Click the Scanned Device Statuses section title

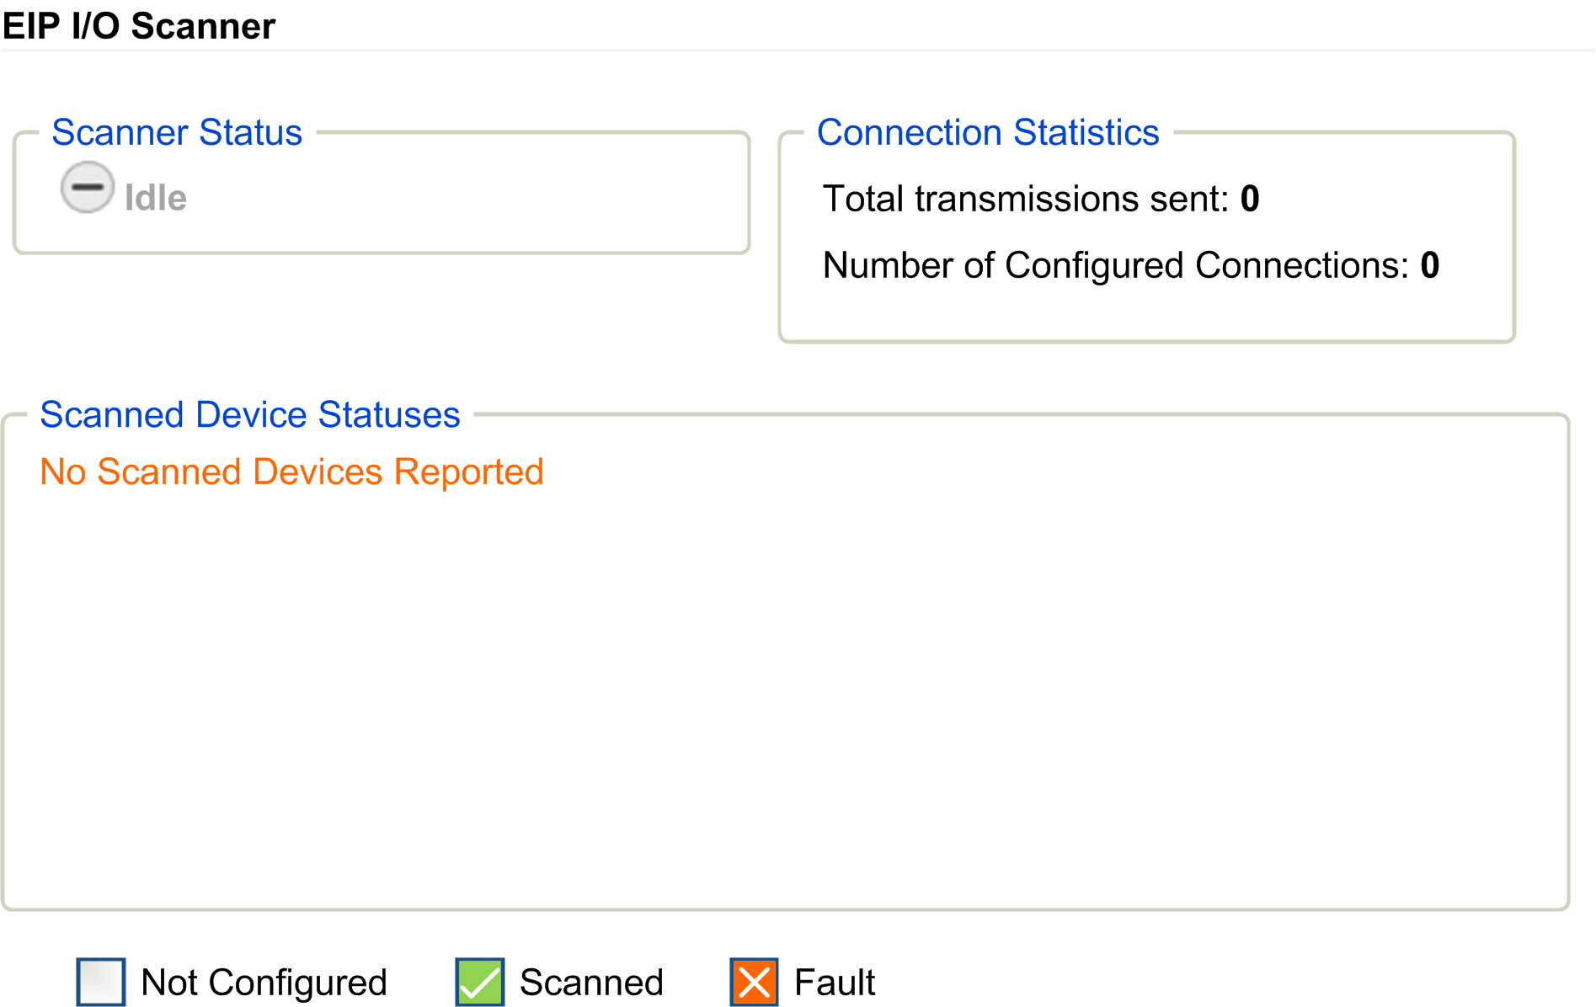250,415
